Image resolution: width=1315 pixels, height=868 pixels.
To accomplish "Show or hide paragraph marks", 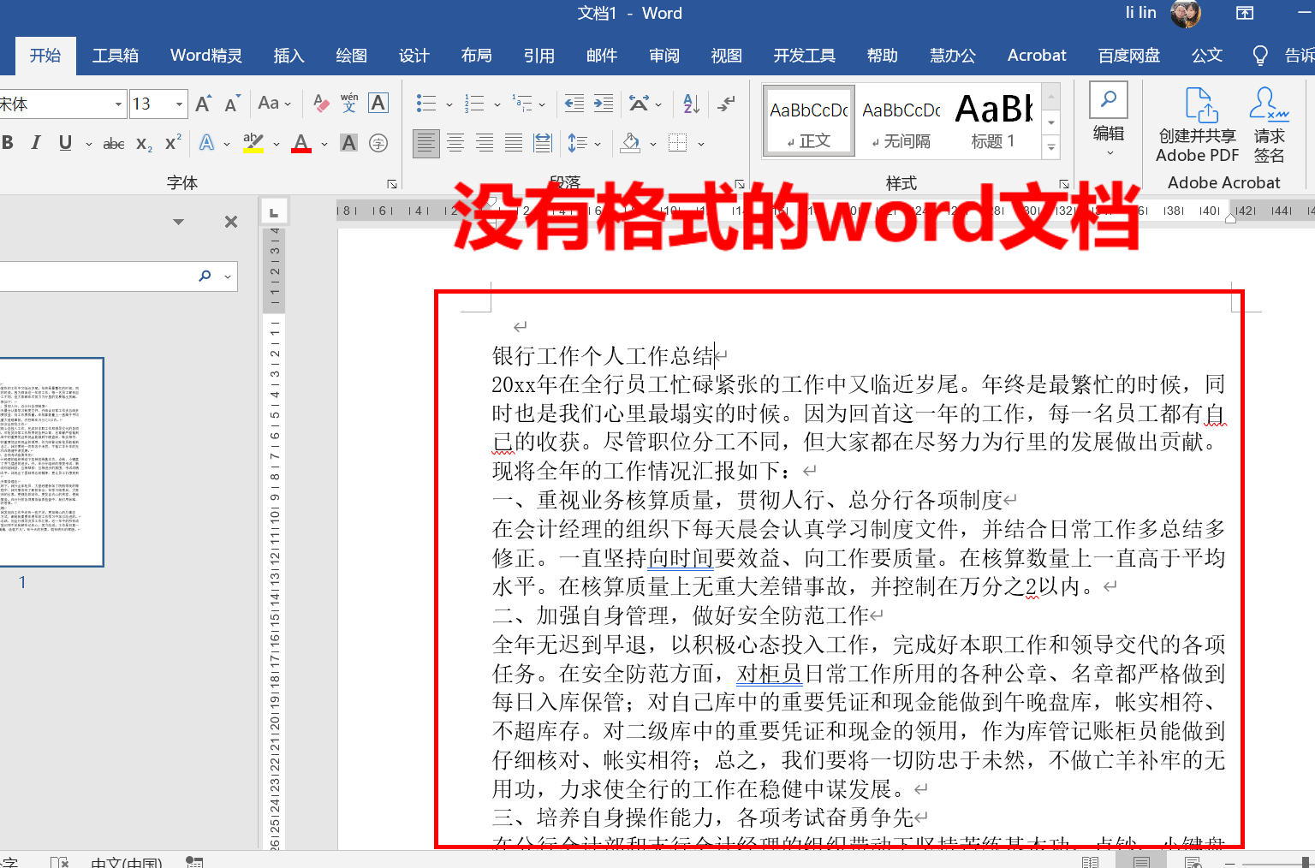I will click(x=726, y=104).
